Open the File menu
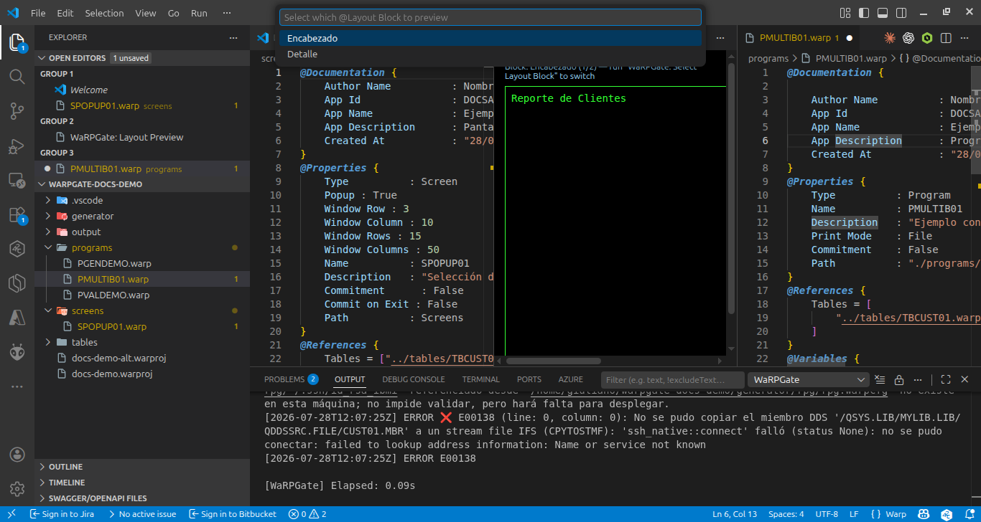This screenshot has width=981, height=522. (x=38, y=13)
